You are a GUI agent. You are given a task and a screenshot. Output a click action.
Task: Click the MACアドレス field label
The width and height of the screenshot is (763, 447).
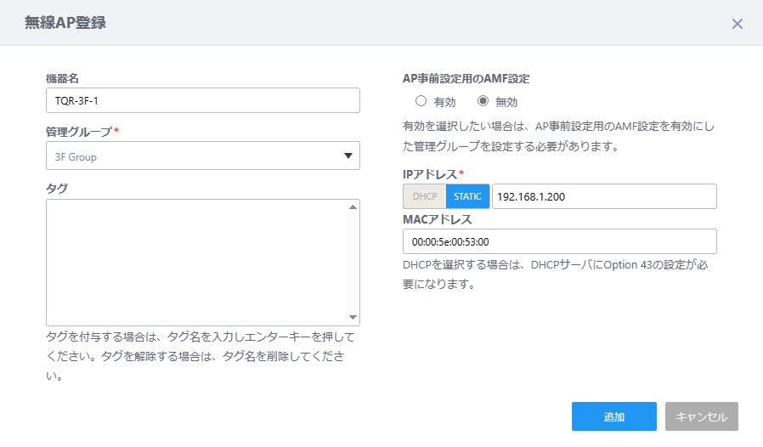tap(438, 219)
